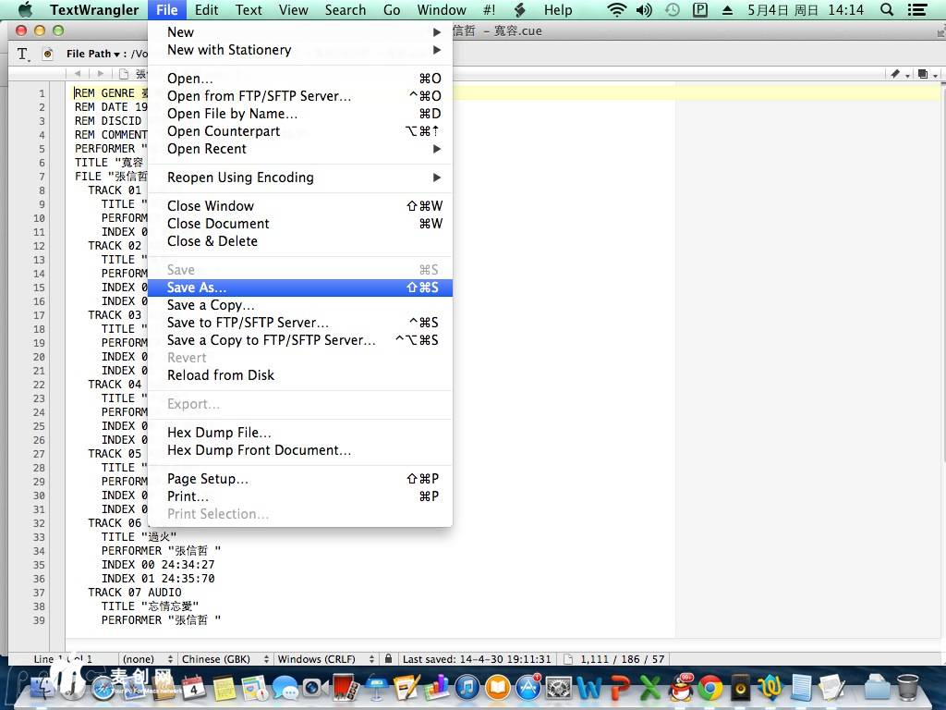
Task: Open the Chinese (GBK) encoding dropdown
Action: 224,659
